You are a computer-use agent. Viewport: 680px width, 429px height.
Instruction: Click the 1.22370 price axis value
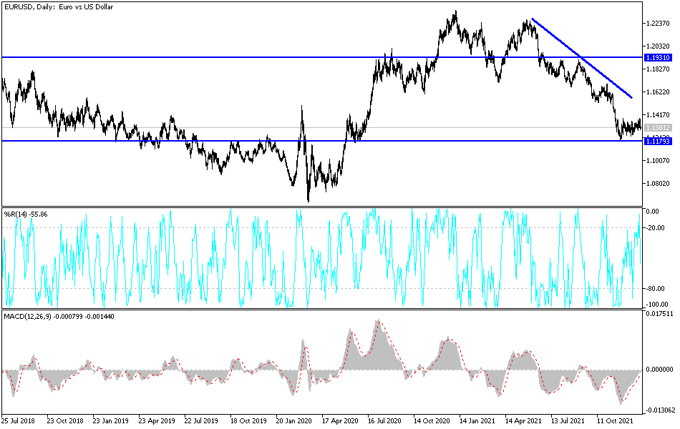pyautogui.click(x=657, y=24)
